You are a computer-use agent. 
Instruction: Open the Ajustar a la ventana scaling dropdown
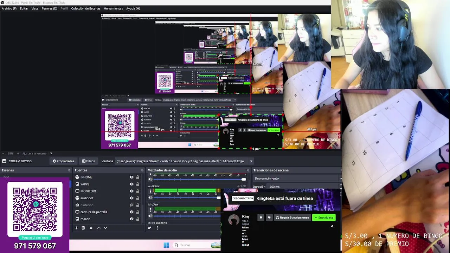coord(37,153)
